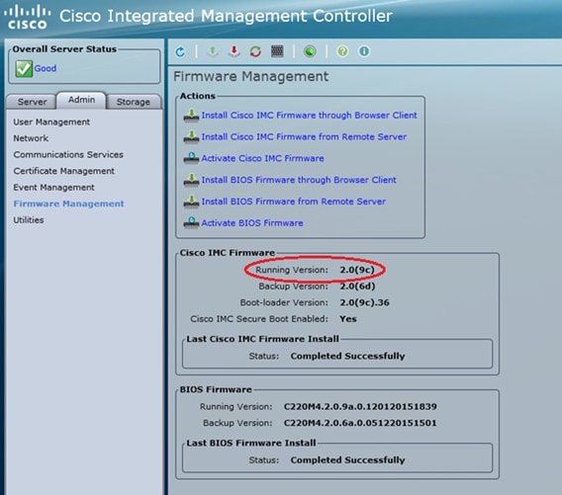Viewport: 562px width, 495px height.
Task: Click icon beside Activate Cisco IMC Firmware
Action: (x=191, y=158)
